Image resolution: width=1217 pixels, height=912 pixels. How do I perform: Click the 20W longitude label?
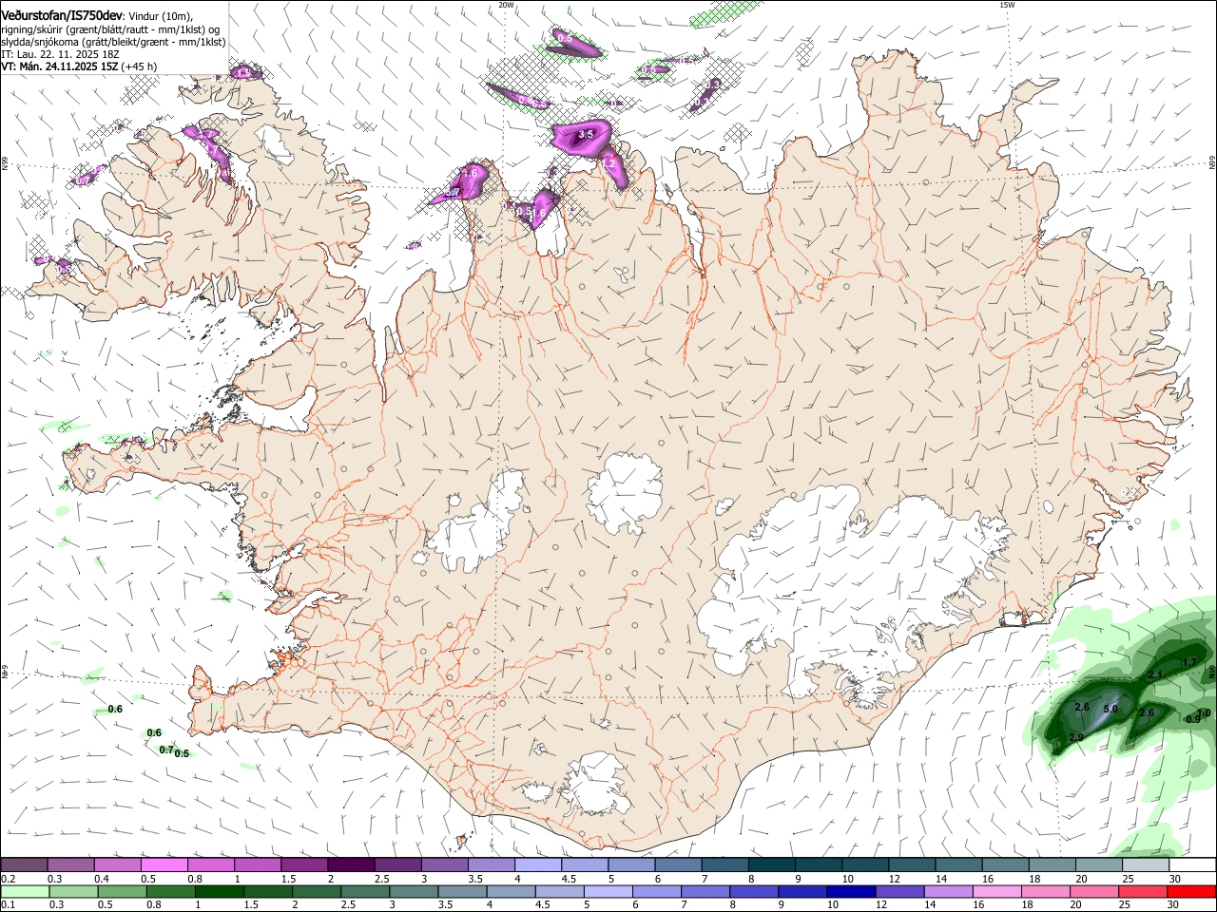[506, 5]
